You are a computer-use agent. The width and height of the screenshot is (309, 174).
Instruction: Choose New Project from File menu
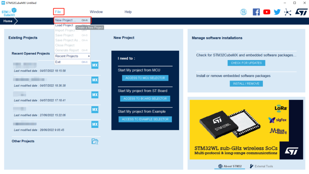(x=72, y=20)
